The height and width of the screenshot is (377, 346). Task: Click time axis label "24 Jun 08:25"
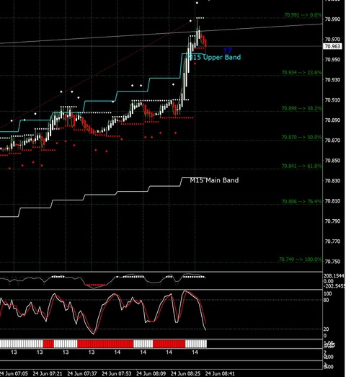185,373
